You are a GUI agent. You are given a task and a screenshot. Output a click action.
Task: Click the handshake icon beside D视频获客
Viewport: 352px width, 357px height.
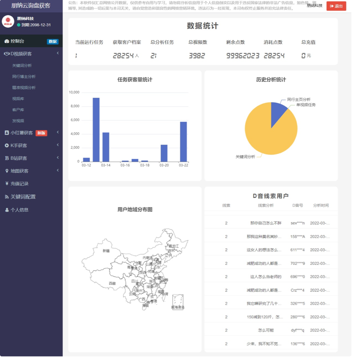pos(6,54)
